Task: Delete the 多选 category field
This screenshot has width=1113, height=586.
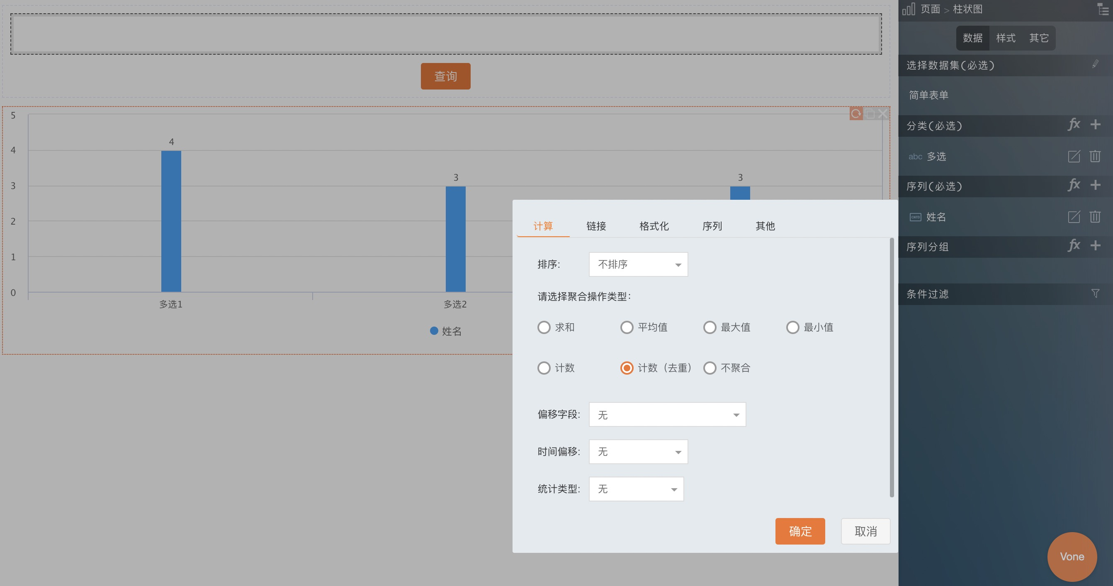Action: [1095, 156]
